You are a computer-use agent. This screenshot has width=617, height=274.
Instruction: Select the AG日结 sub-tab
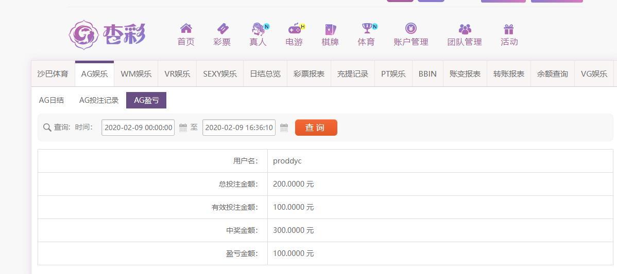point(51,100)
